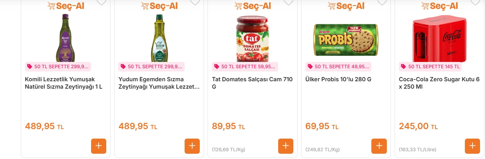Viewport: 485px width, 159px height.
Task: Add Coca-Cola Zero Sugar to cart
Action: [472, 146]
